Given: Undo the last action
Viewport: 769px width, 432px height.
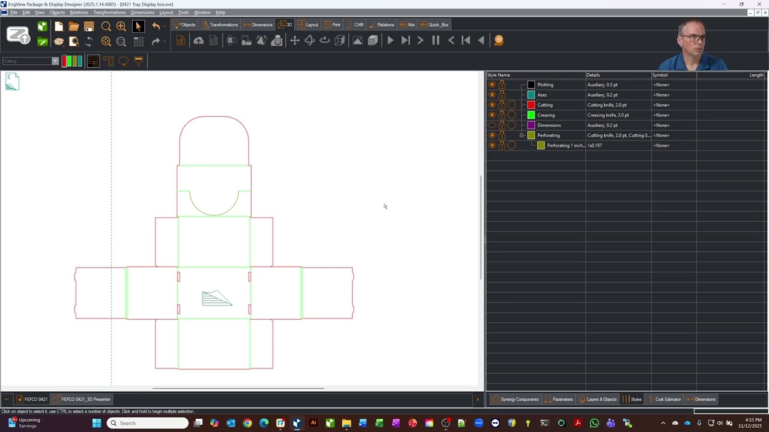Looking at the screenshot, I should (156, 26).
